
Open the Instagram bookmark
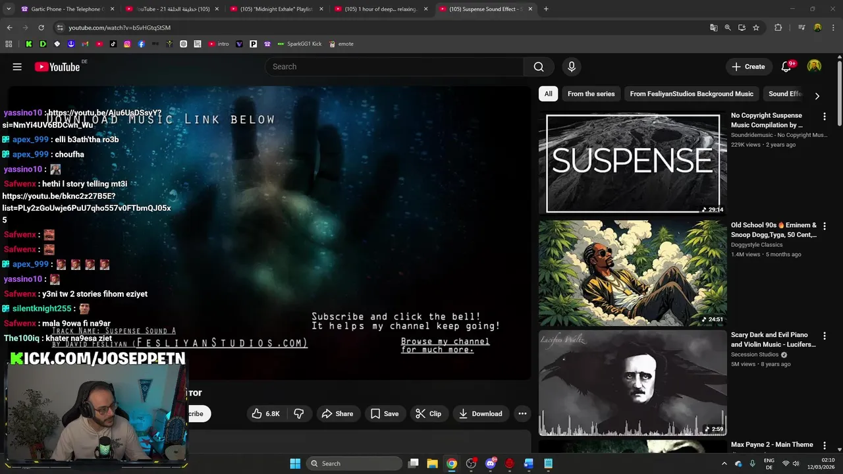(127, 44)
